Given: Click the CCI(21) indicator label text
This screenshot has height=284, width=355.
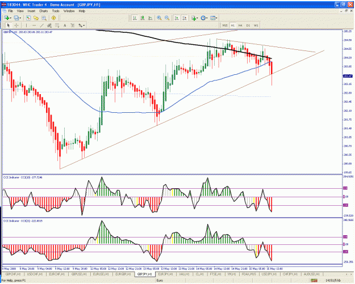Looking at the screenshot, I should tap(23, 221).
